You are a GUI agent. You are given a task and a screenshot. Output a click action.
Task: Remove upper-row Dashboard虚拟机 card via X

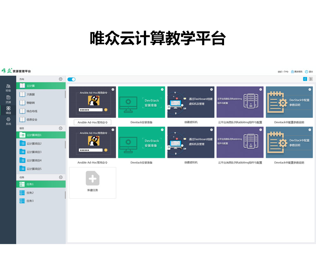(211, 89)
